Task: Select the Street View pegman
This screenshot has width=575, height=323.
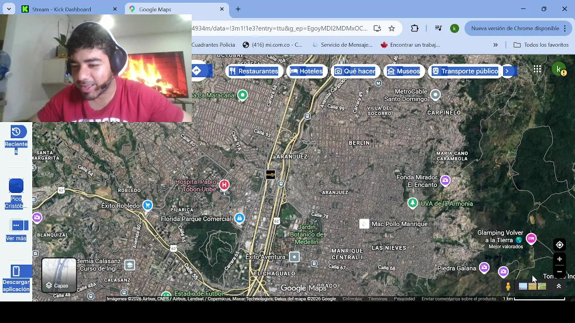Action: click(508, 286)
